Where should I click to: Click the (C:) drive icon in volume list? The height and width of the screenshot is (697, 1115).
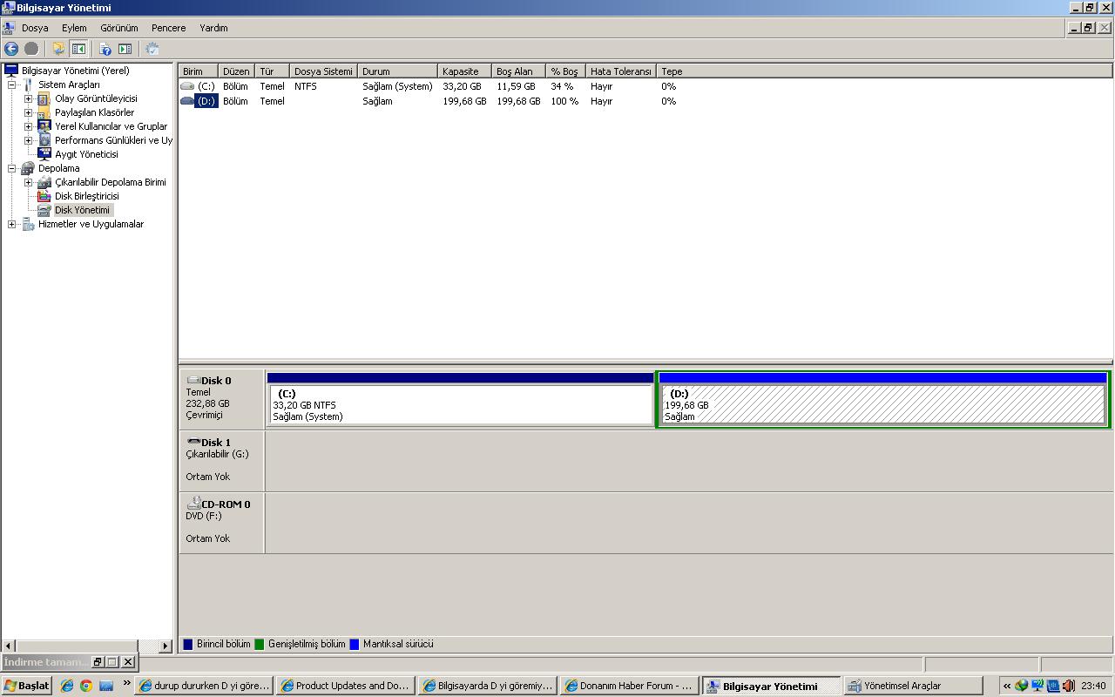point(187,86)
